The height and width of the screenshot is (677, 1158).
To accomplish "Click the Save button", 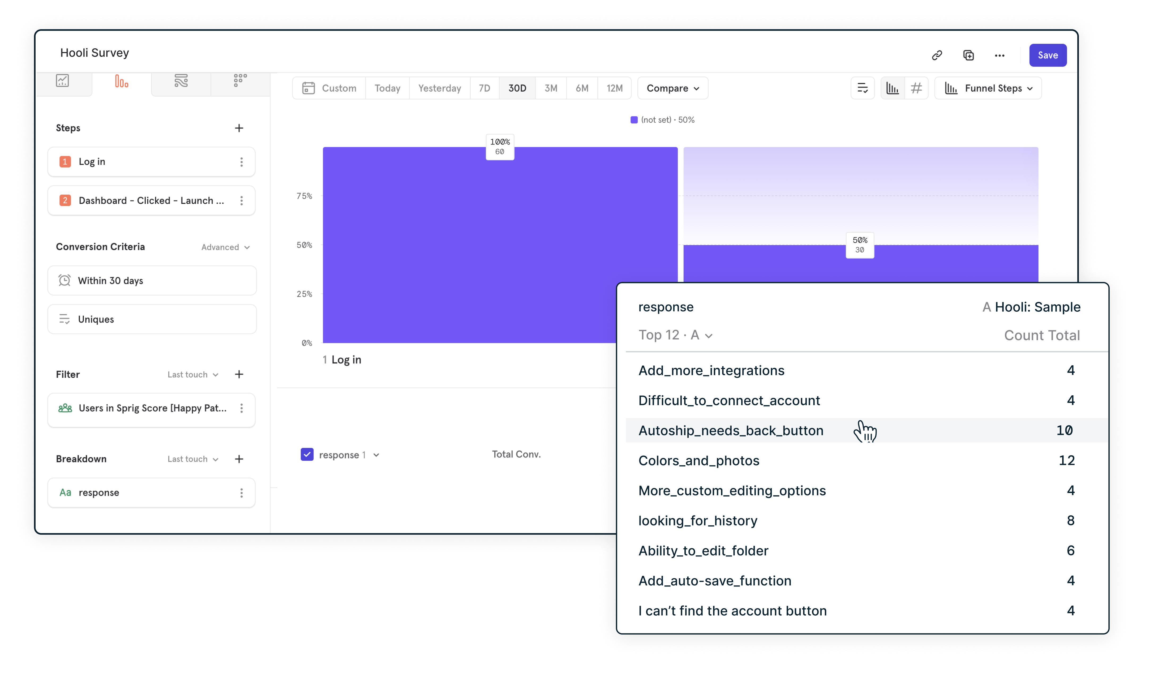I will pos(1048,55).
